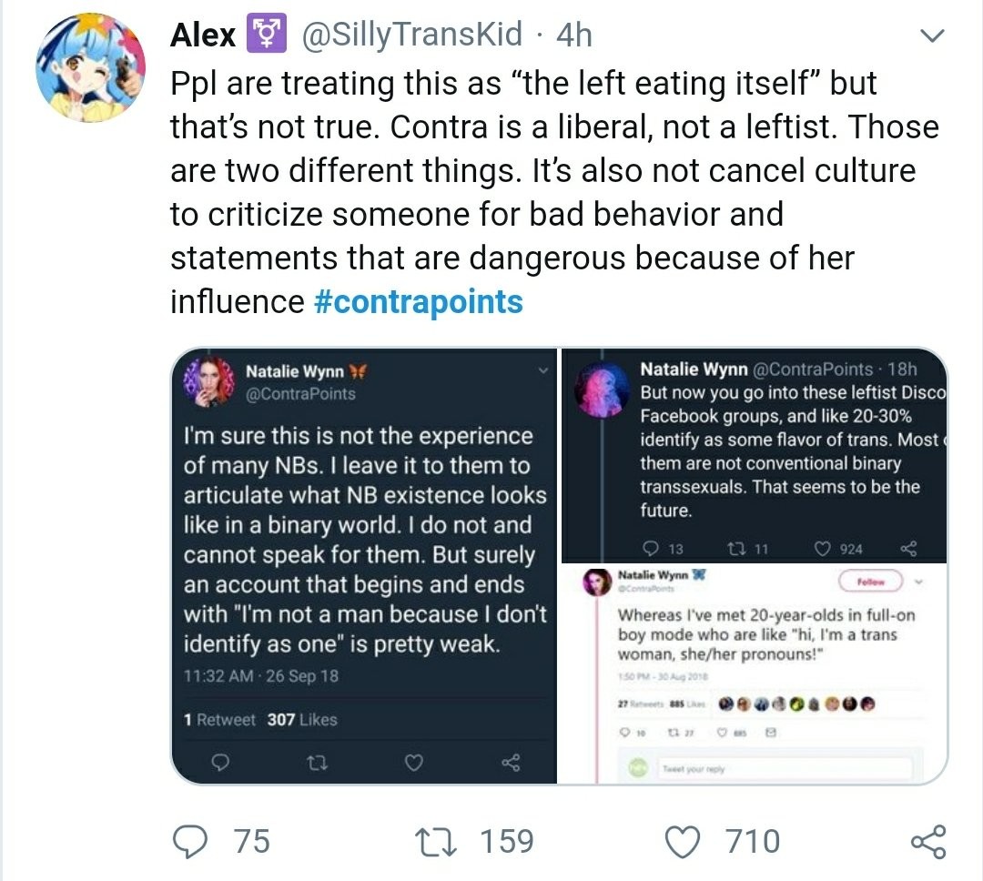Screen dimensions: 983x881
Task: Click the 4h timestamp of the tweet
Action: pyautogui.click(x=573, y=35)
